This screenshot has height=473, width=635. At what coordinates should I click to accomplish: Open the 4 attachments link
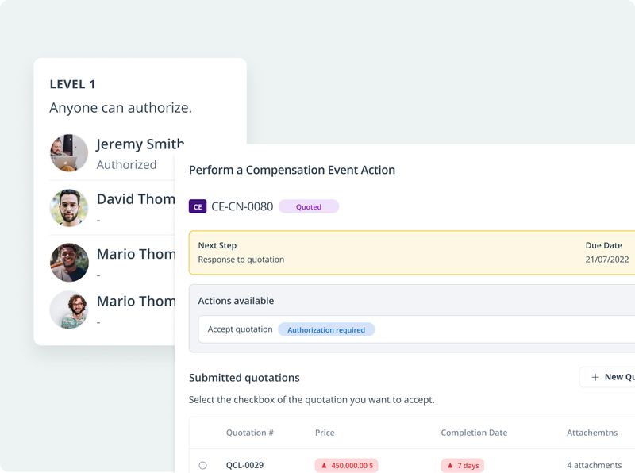pyautogui.click(x=594, y=466)
